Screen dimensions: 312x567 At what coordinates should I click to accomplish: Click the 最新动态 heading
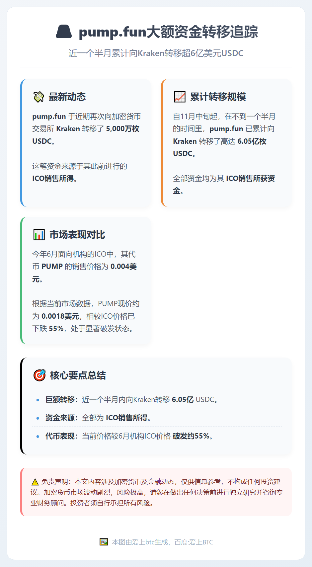(x=67, y=97)
